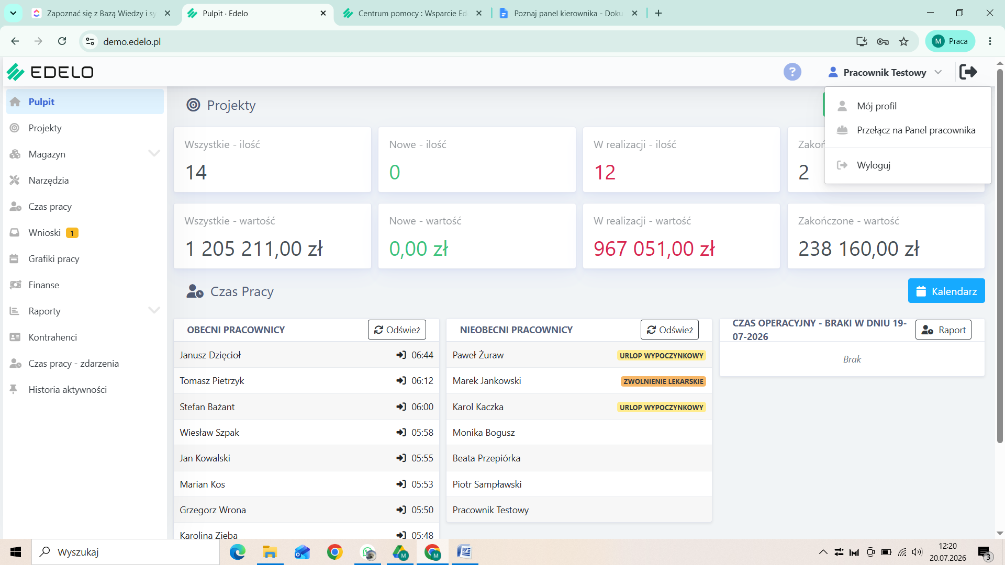Choose Przełącz na Panel pracownika
Image resolution: width=1005 pixels, height=565 pixels.
tap(915, 130)
